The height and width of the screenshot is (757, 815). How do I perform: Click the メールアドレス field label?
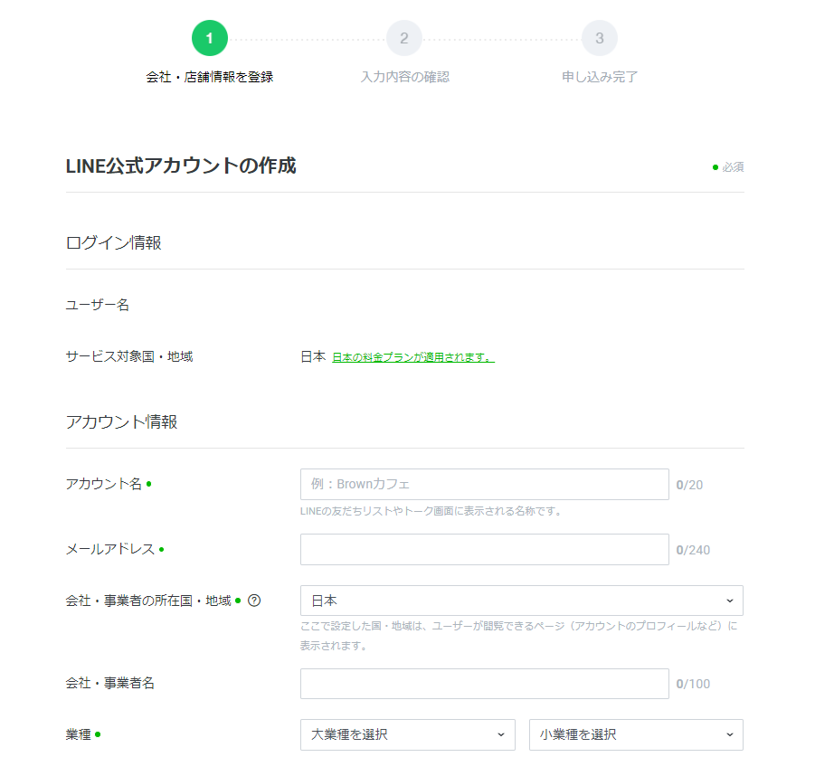tap(110, 549)
